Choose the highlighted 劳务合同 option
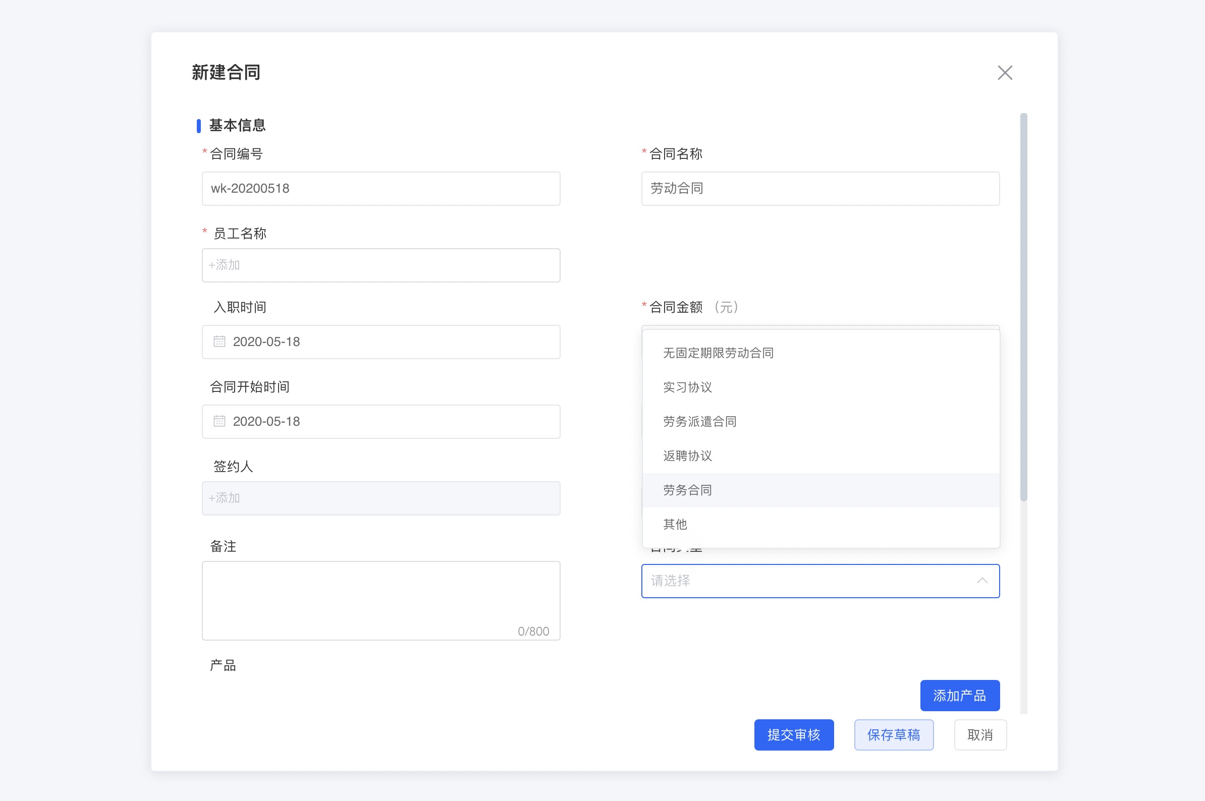The width and height of the screenshot is (1205, 801). [687, 490]
